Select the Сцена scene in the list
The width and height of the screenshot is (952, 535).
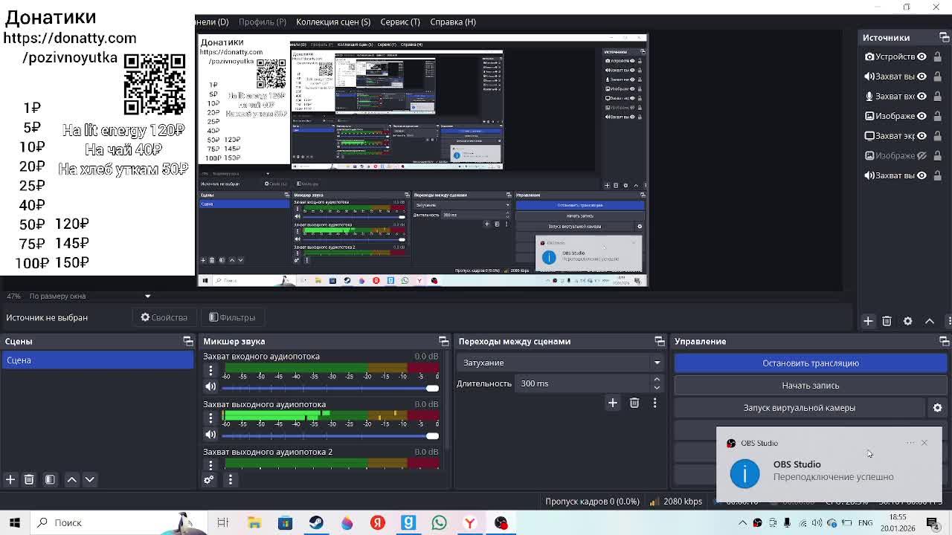(x=97, y=360)
